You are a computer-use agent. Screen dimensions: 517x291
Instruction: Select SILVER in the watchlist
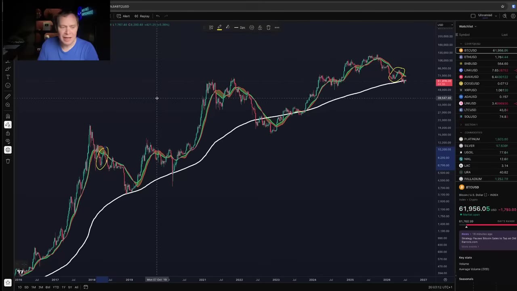[486, 145]
